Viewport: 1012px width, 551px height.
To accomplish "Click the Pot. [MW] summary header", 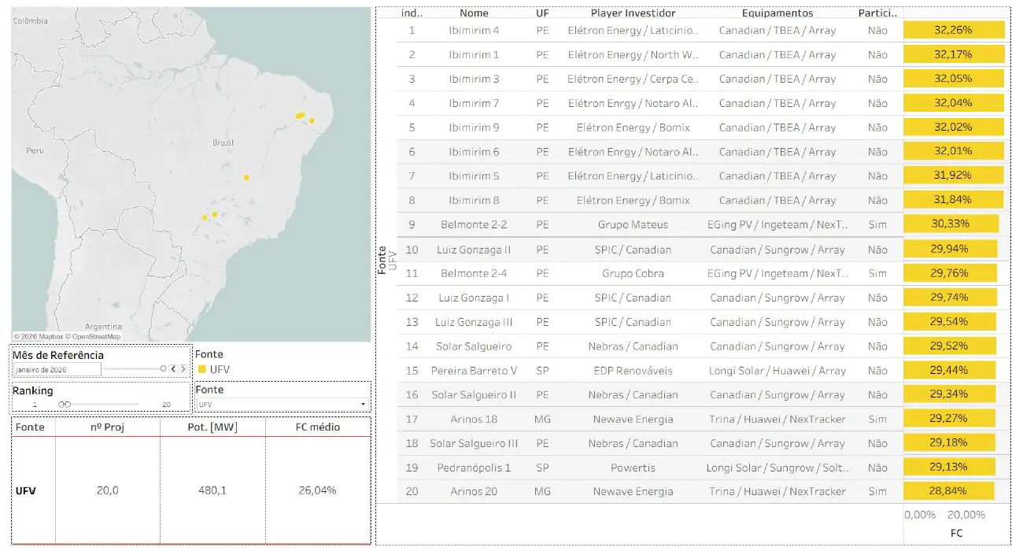I will [212, 427].
